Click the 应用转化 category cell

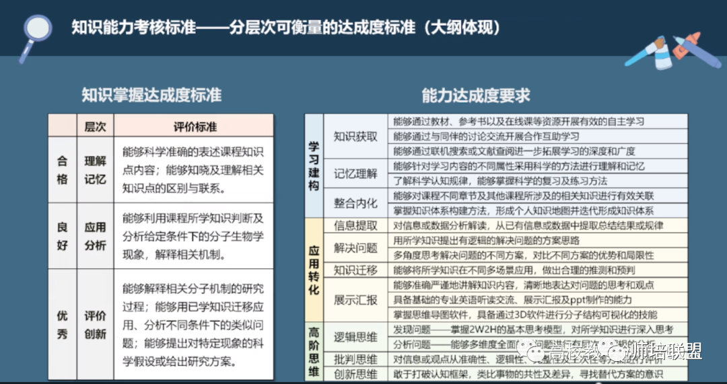click(314, 270)
